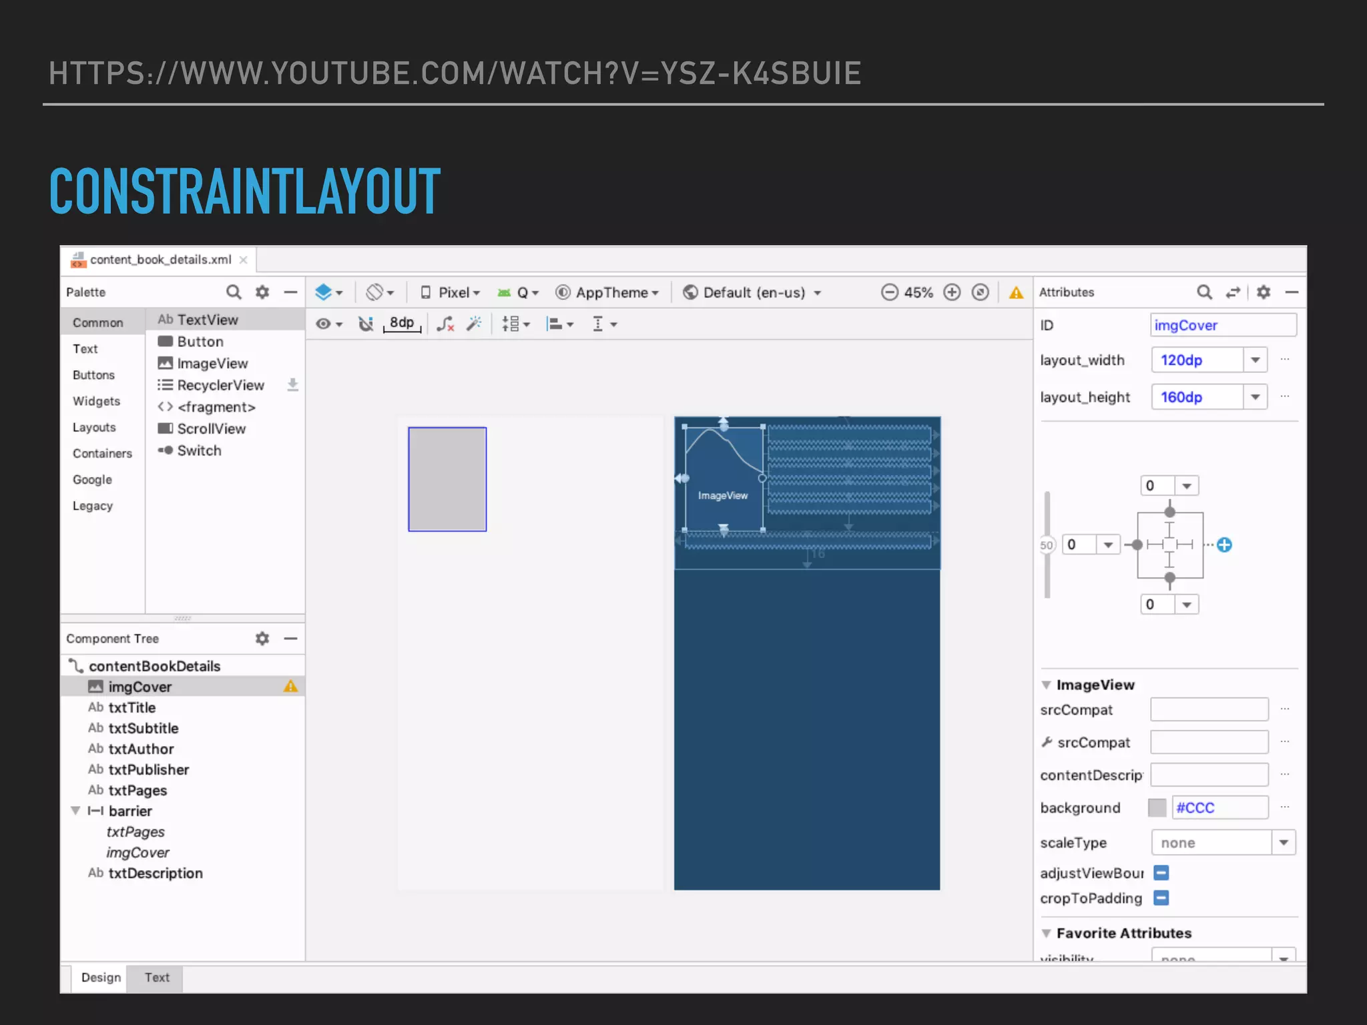Open the layout_width dropdown
Viewport: 1367px width, 1025px height.
coord(1255,360)
